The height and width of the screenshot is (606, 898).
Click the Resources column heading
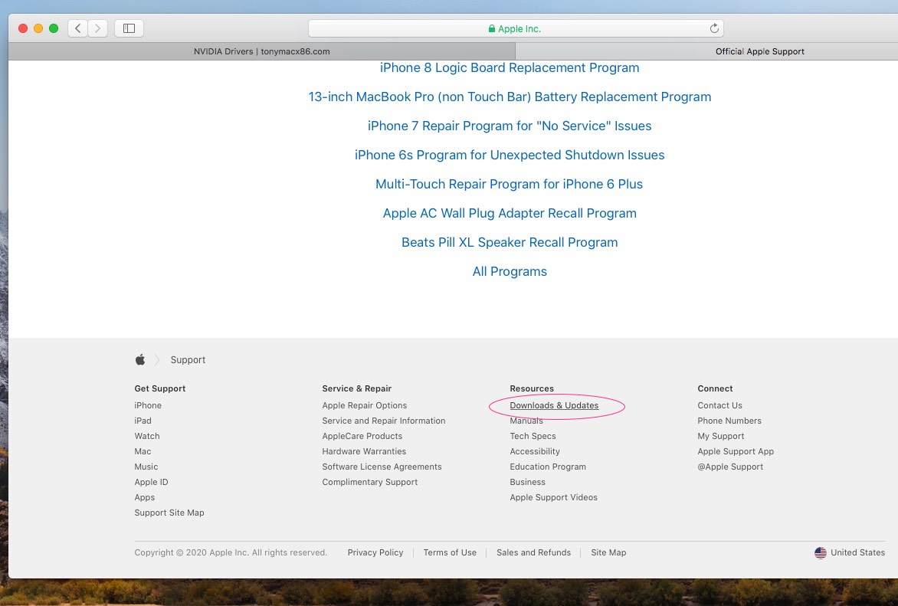click(532, 388)
